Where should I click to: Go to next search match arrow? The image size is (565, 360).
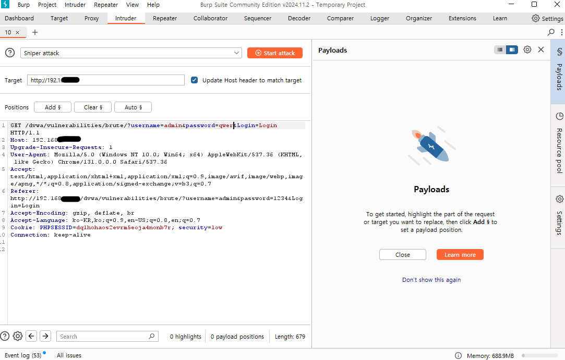(45, 336)
